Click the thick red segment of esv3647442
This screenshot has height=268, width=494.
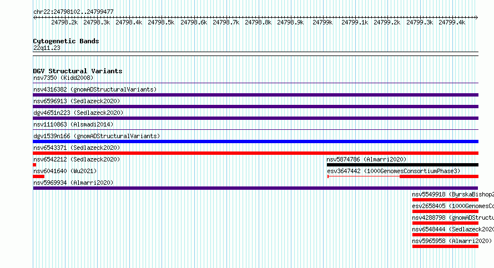pos(439,176)
